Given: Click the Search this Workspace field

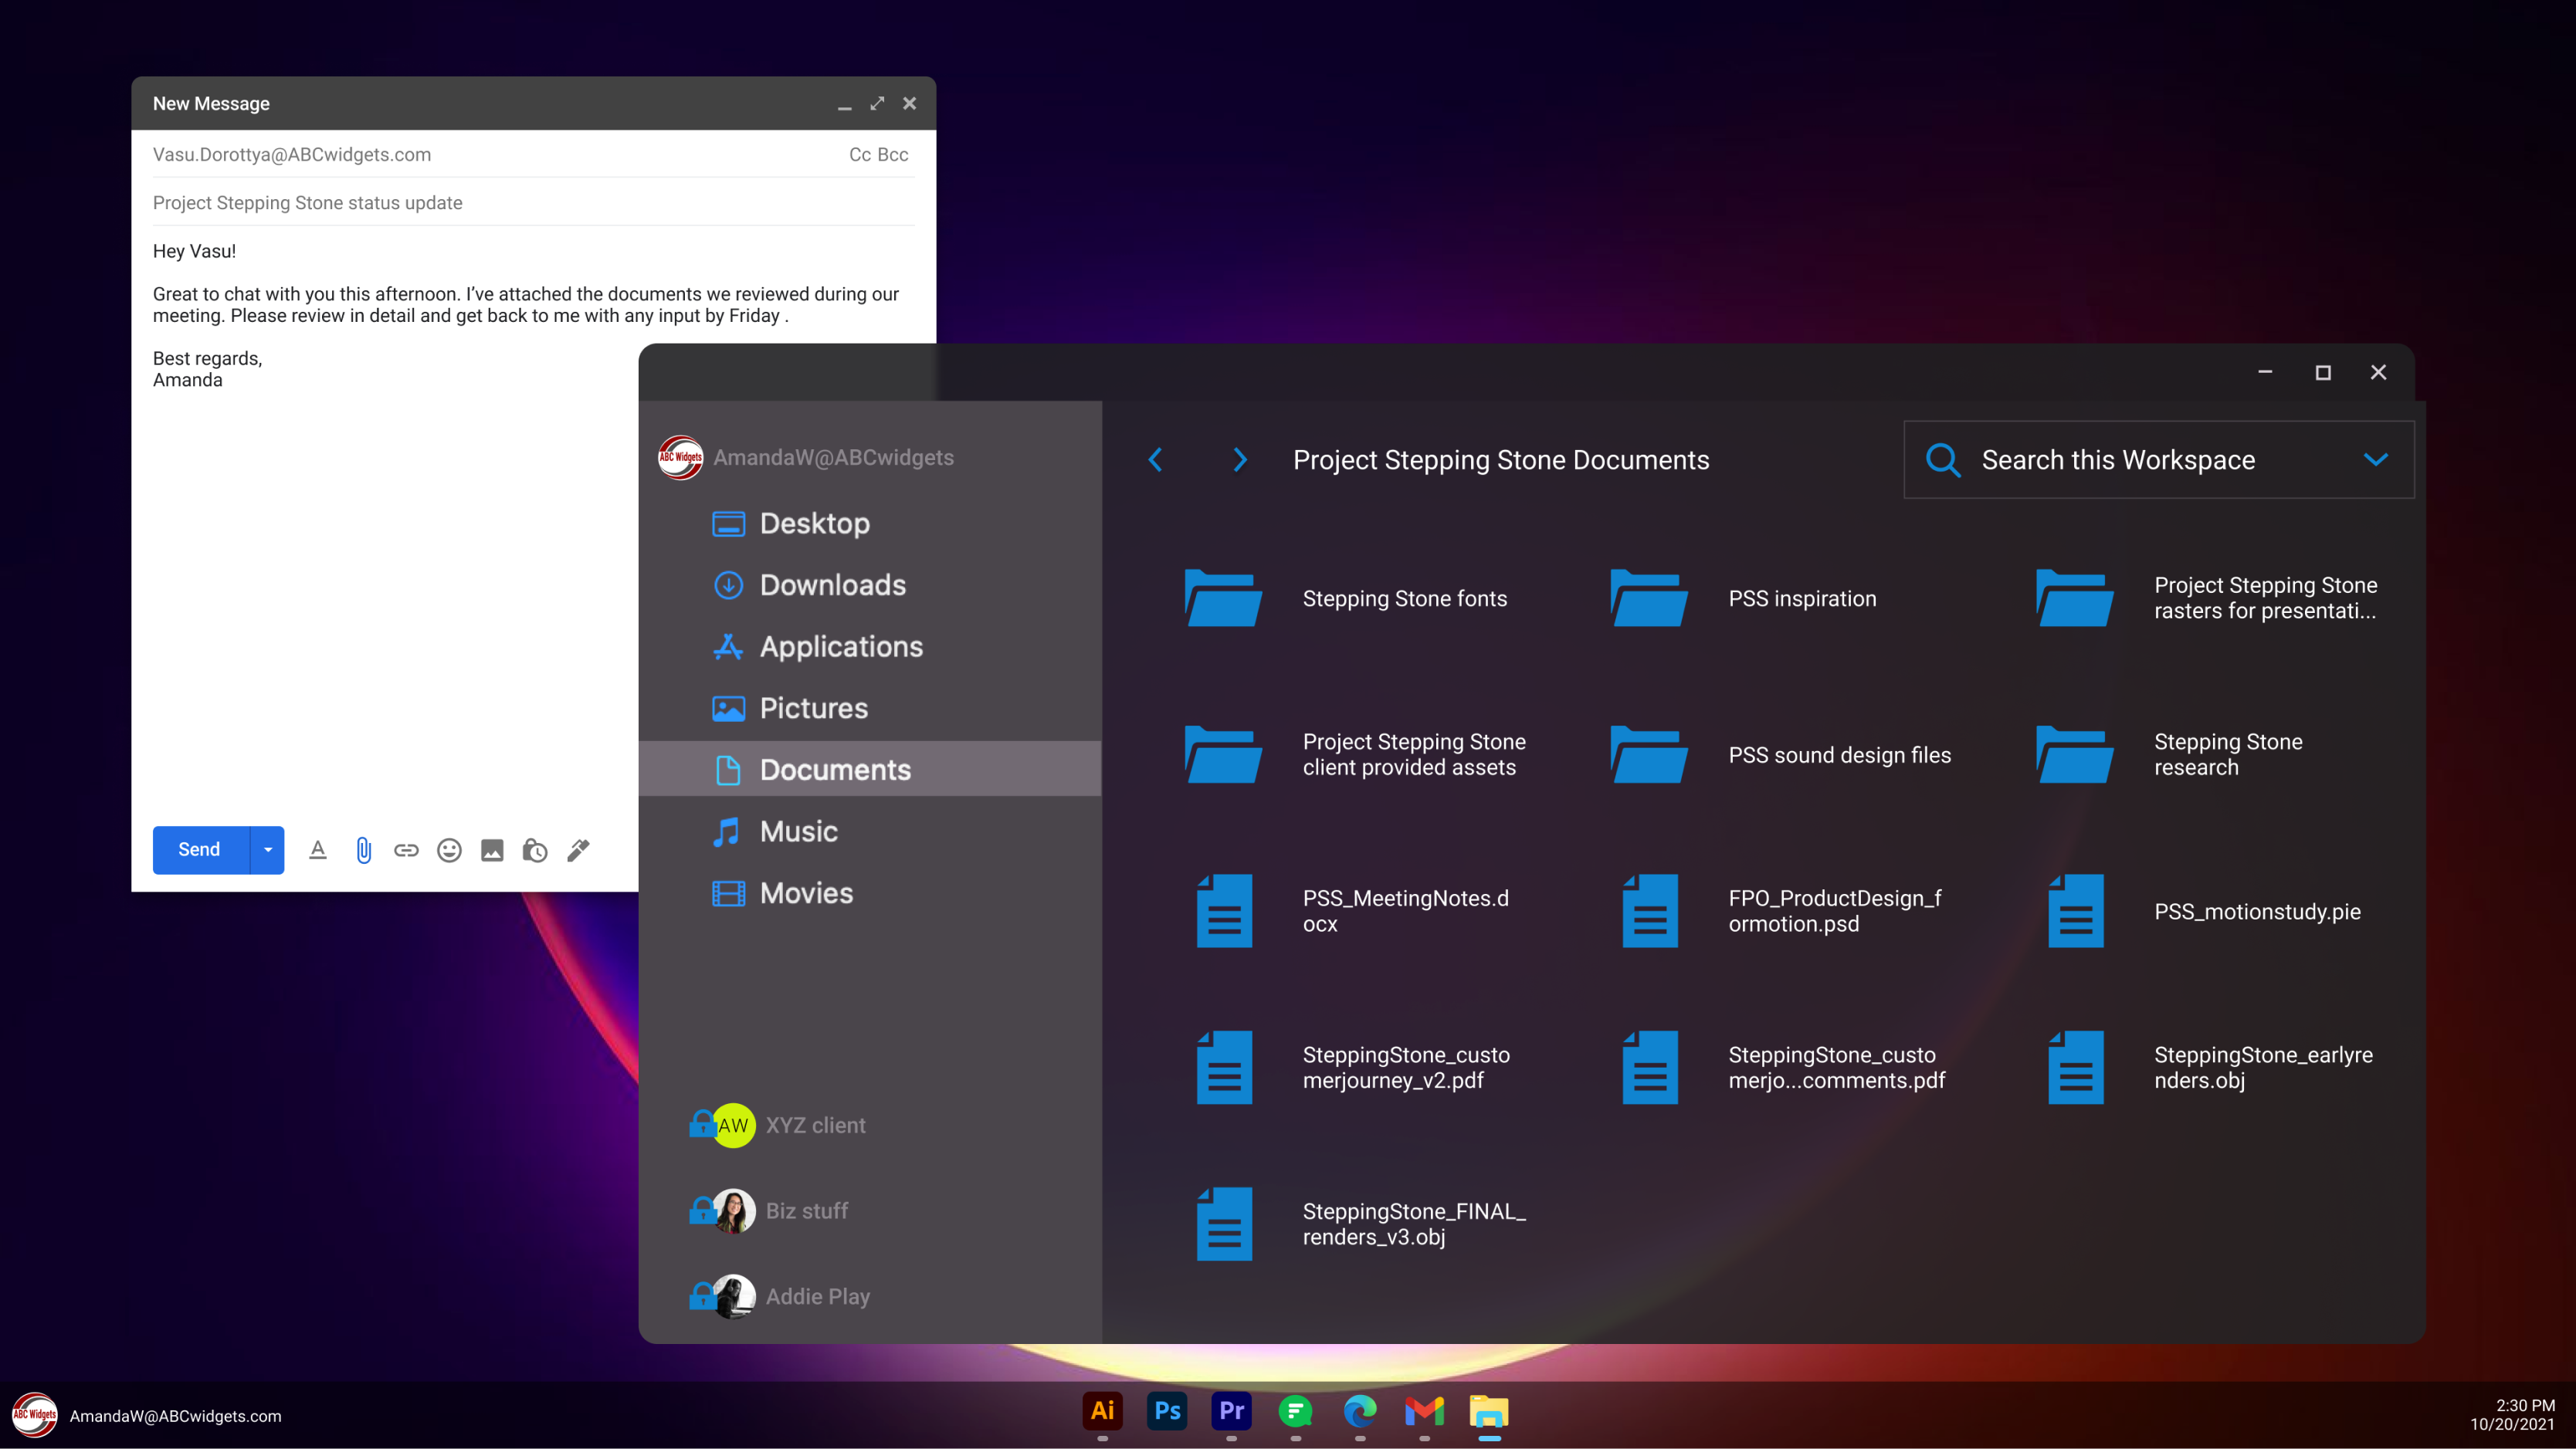Looking at the screenshot, I should pyautogui.click(x=2159, y=460).
